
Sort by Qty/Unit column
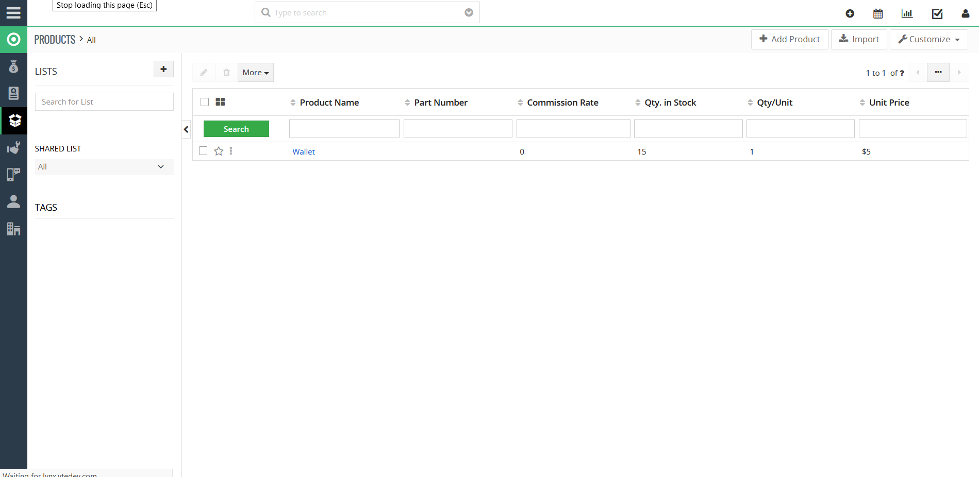[770, 103]
